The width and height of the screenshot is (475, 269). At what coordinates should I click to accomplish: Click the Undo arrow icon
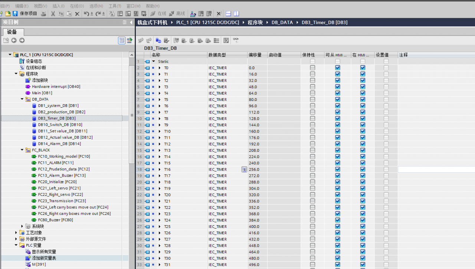tap(86, 14)
